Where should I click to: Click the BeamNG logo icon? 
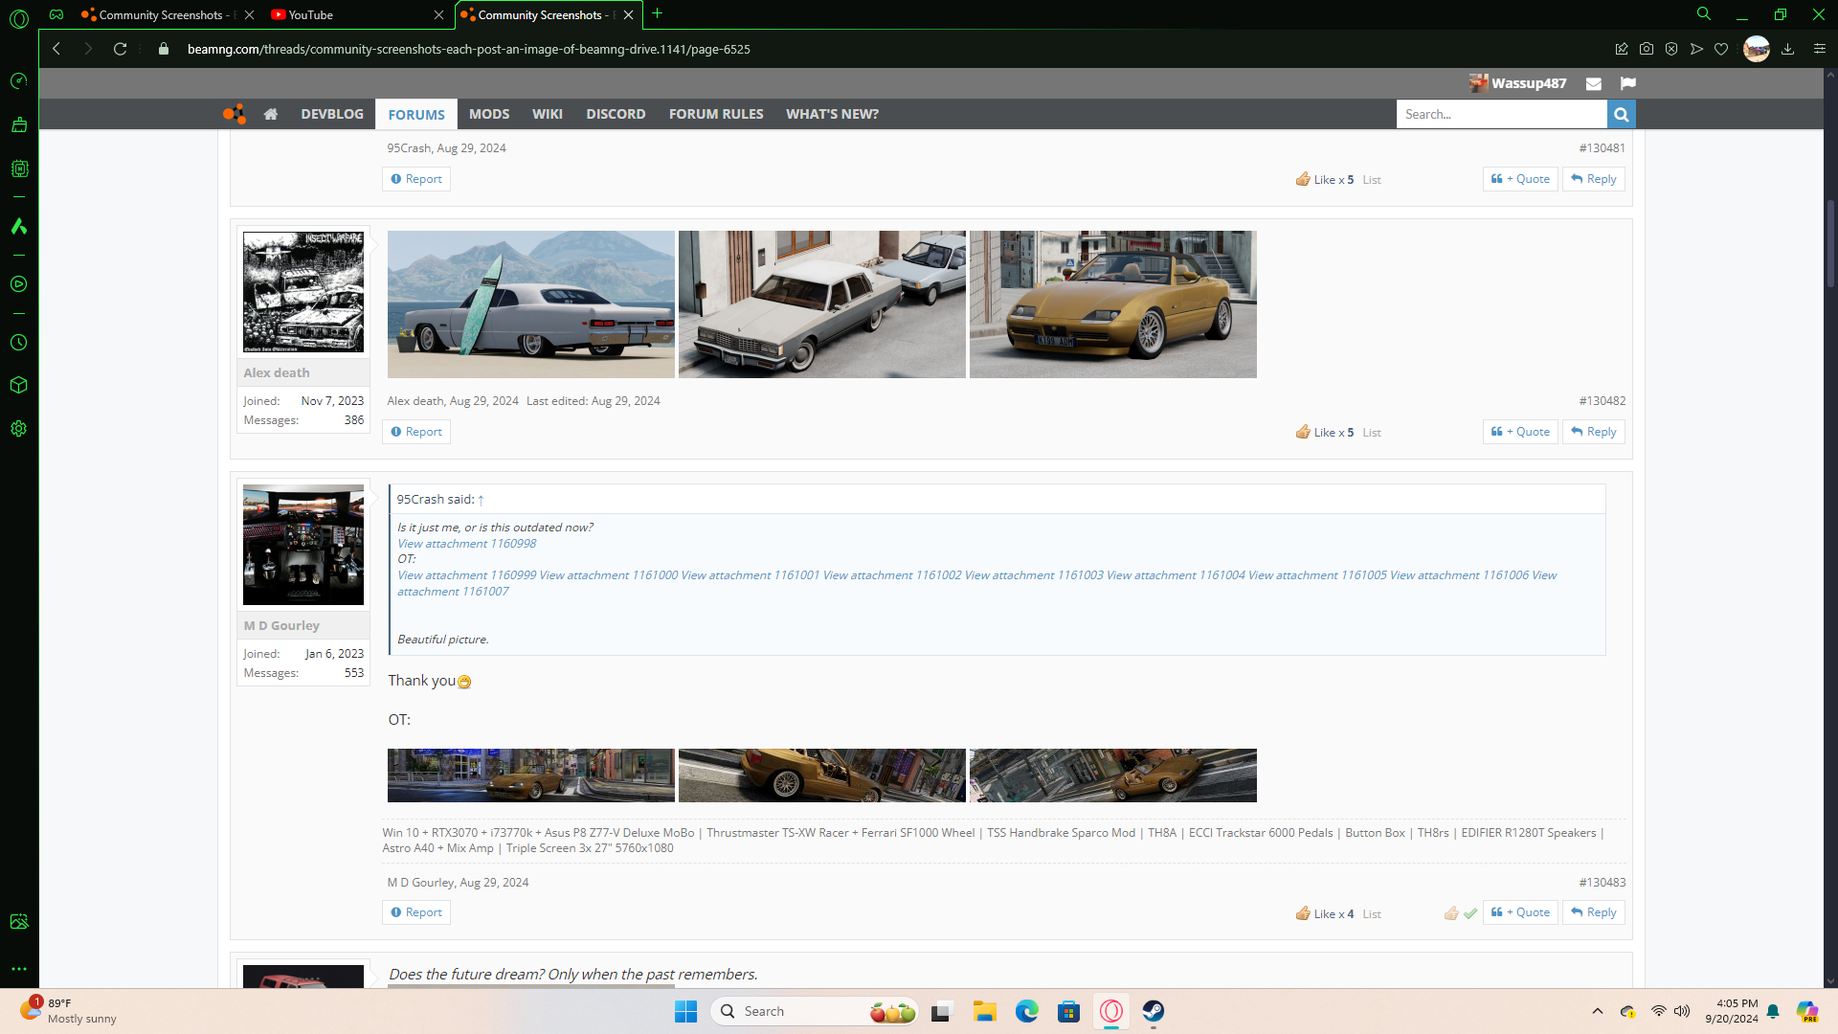pyautogui.click(x=235, y=114)
